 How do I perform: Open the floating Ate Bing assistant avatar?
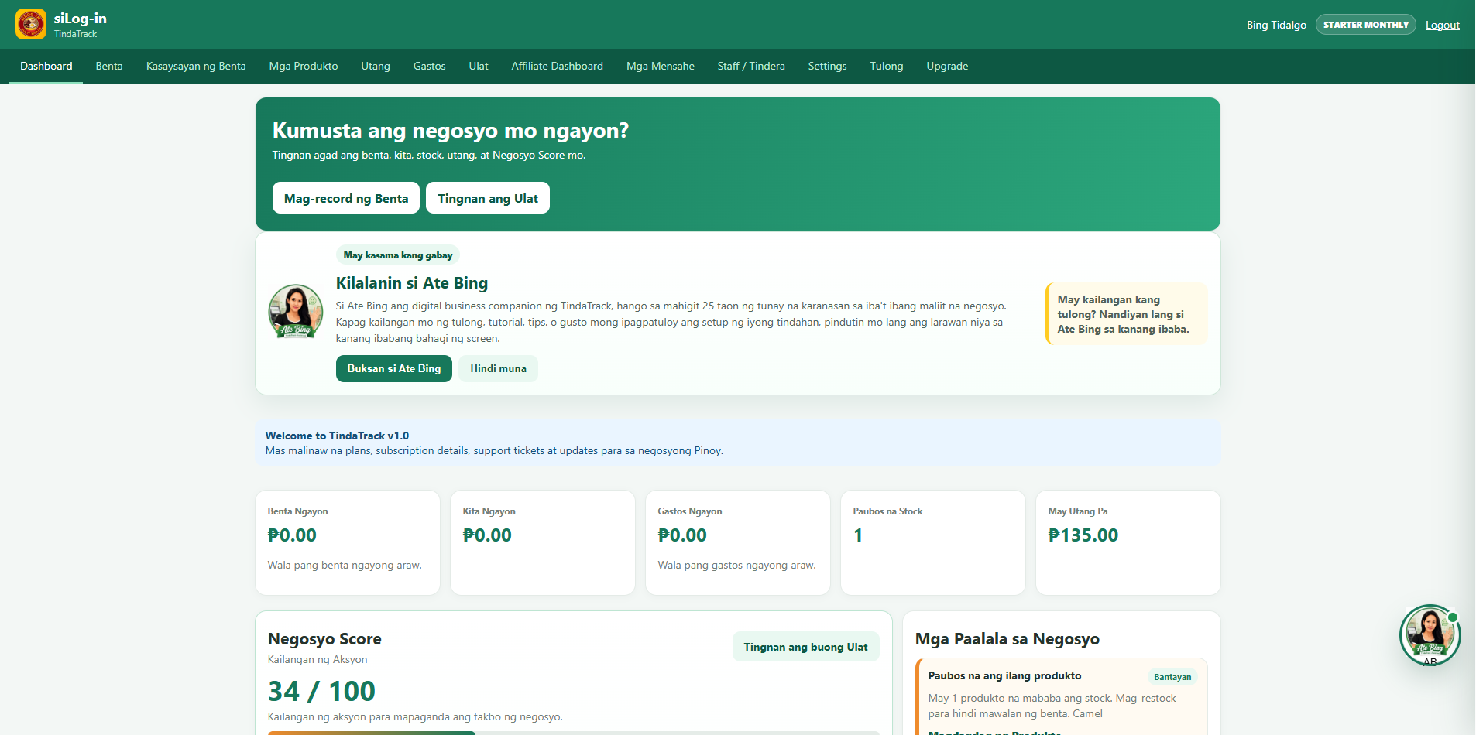pyautogui.click(x=1430, y=635)
